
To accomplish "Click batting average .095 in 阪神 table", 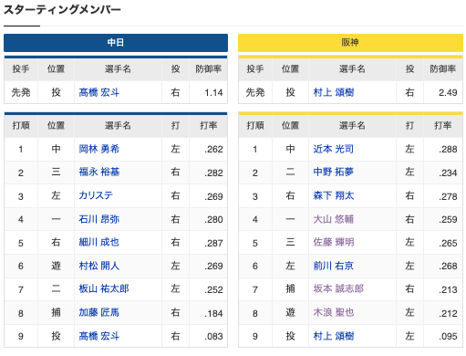I will [448, 337].
